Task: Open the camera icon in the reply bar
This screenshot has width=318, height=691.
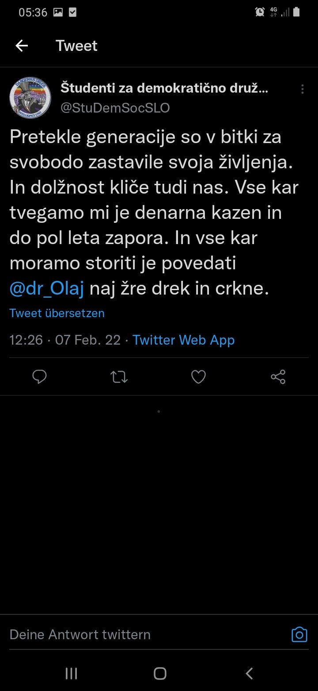Action: pos(299,635)
